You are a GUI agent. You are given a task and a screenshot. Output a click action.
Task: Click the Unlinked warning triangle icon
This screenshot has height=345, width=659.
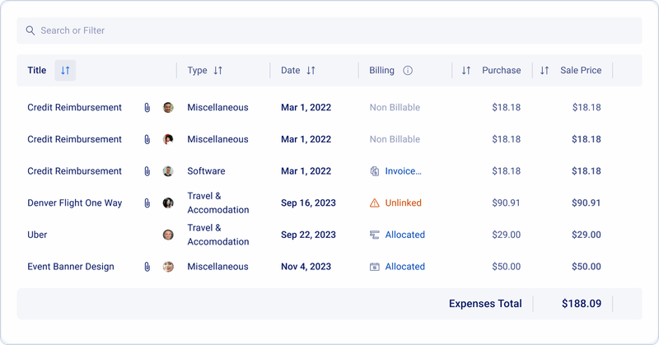(x=375, y=203)
